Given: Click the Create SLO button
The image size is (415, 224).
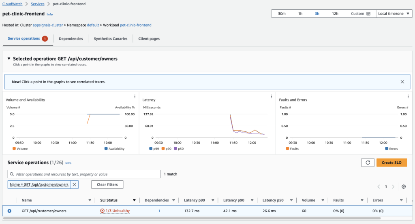Looking at the screenshot, I should point(391,163).
